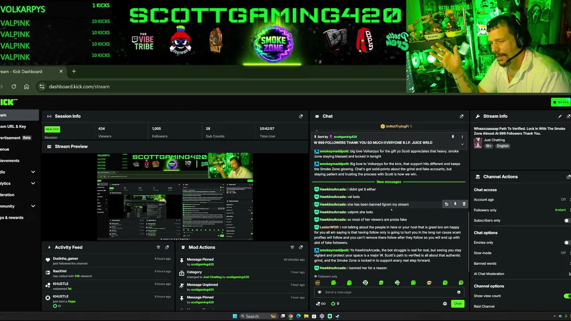This screenshot has height=321, width=571.
Task: Pin HawkinsArcade's banned message
Action: pos(455,204)
